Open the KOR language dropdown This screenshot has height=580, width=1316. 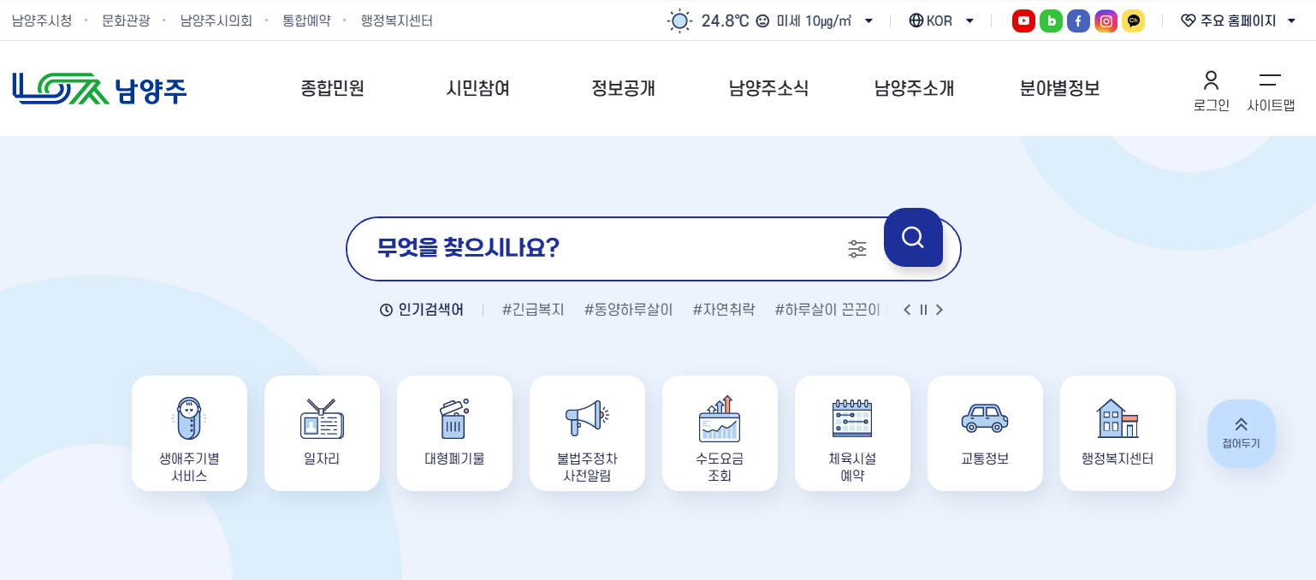[942, 21]
